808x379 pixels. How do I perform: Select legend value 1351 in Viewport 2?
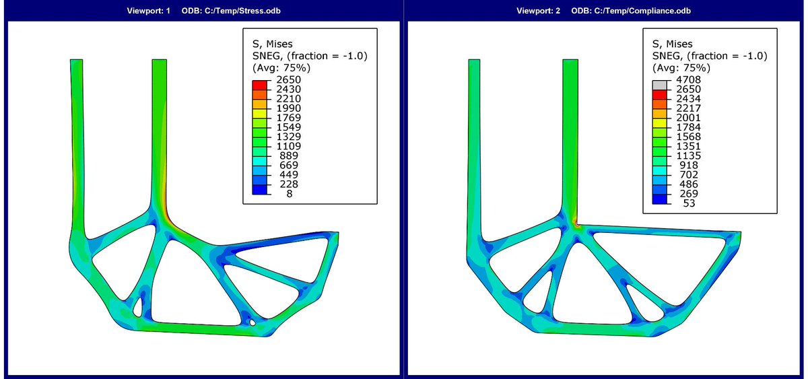(688, 146)
